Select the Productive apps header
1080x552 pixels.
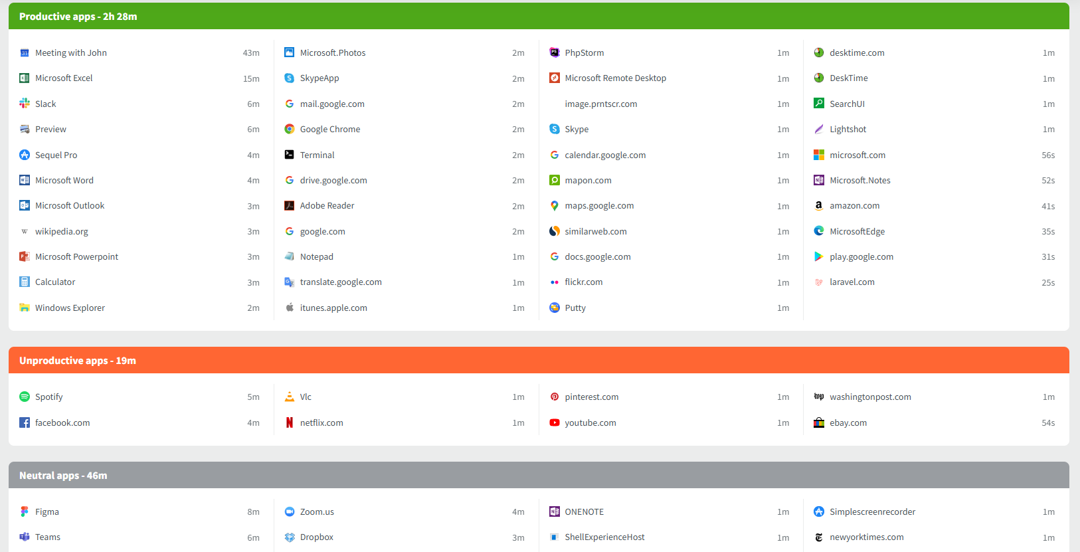(x=78, y=17)
